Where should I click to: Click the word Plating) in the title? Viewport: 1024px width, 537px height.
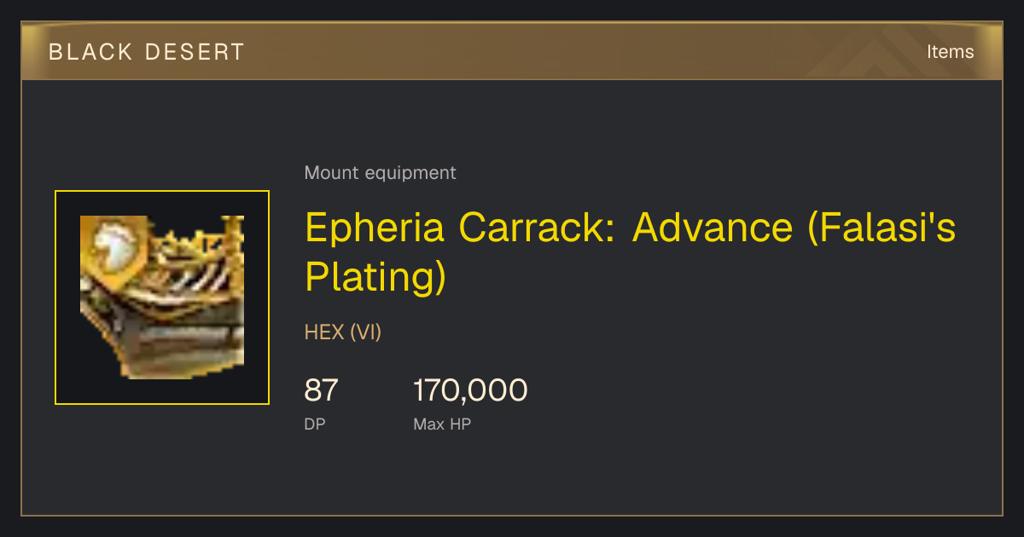(x=375, y=277)
